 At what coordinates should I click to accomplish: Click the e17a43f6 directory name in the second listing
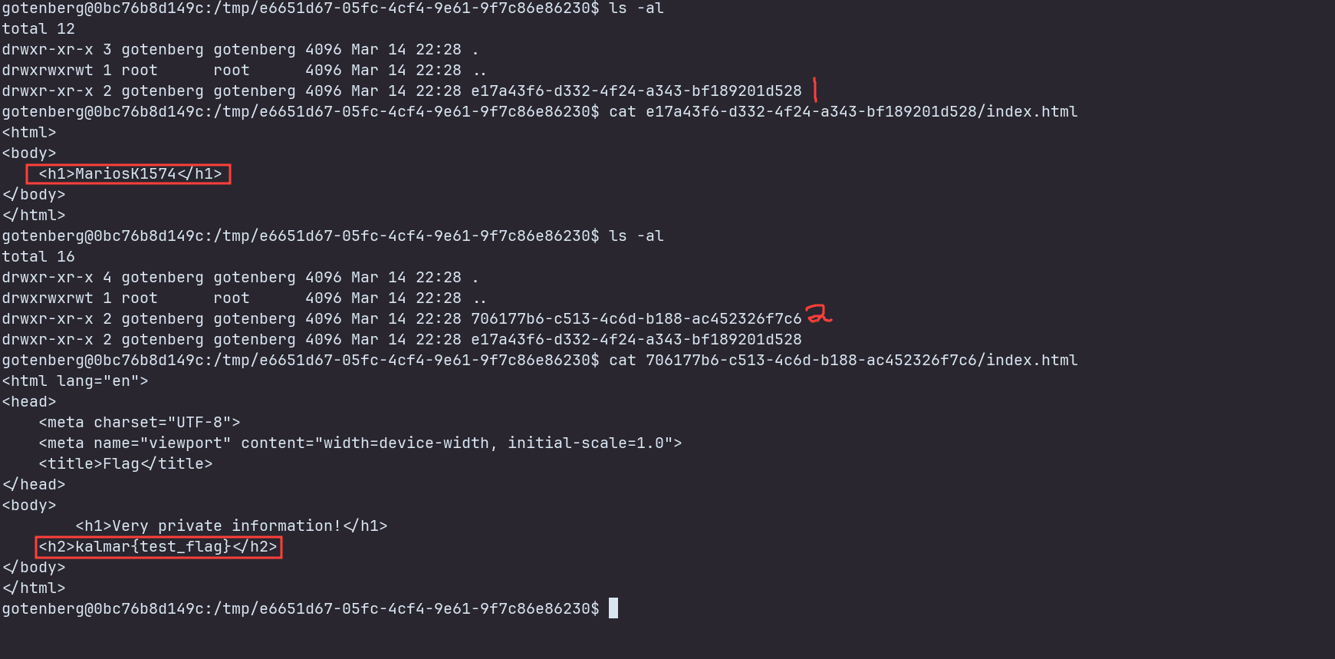click(636, 340)
